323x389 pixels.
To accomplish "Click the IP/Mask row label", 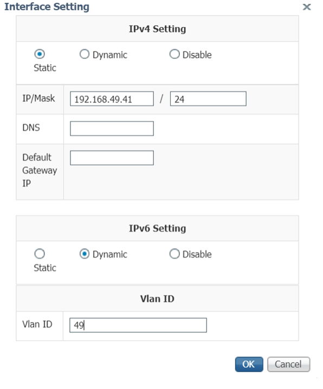I will tap(38, 98).
